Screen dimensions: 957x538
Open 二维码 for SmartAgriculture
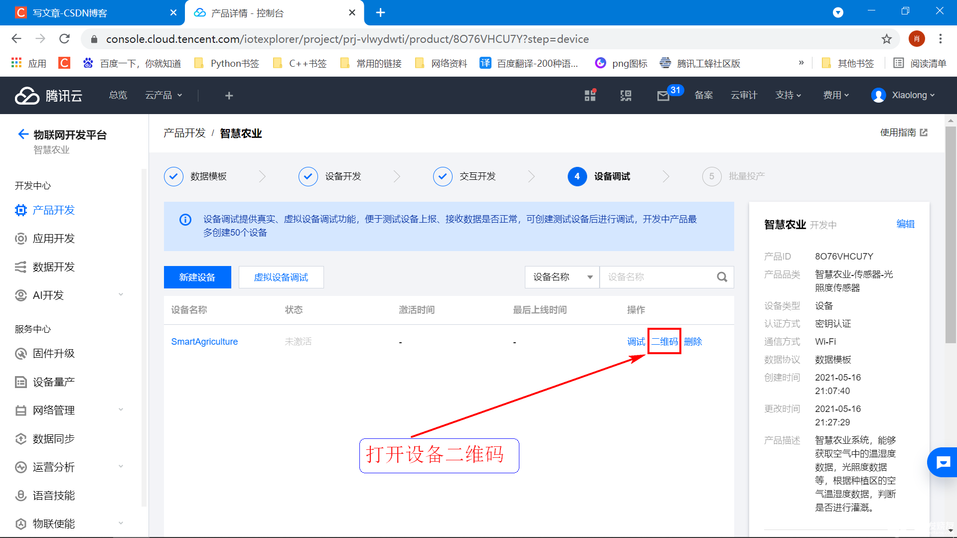tap(664, 342)
